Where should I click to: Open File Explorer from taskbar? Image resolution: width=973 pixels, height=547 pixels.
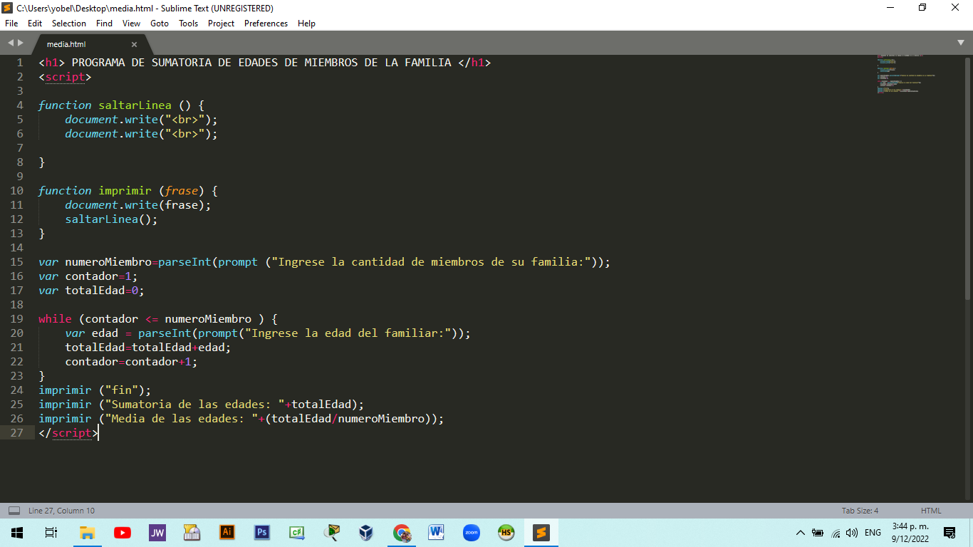[x=87, y=532]
